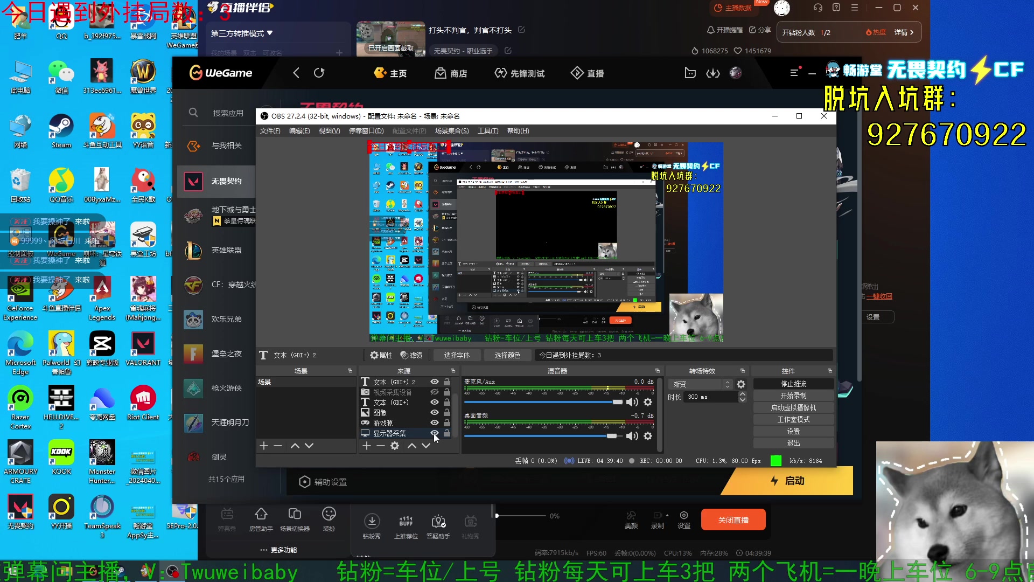The image size is (1034, 582).
Task: Click WeGame 启动 launch button
Action: pos(787,481)
